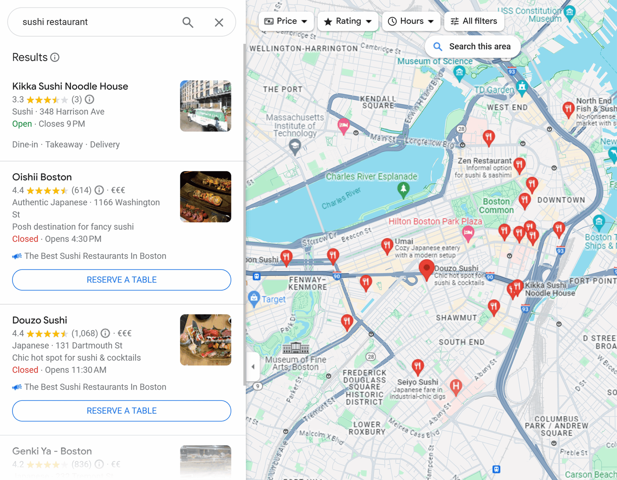The width and height of the screenshot is (617, 480).
Task: Open the Douzo Sushi listing title
Action: click(40, 320)
